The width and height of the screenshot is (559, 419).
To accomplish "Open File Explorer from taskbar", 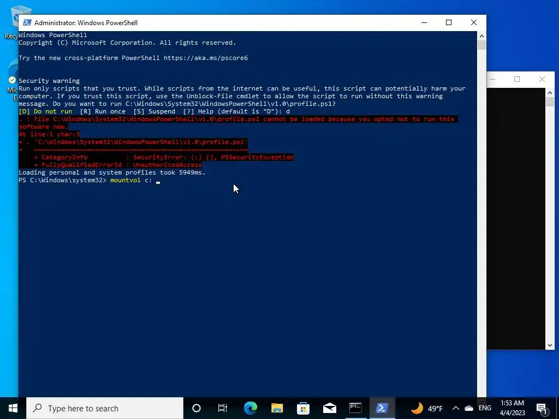I will tap(277, 408).
